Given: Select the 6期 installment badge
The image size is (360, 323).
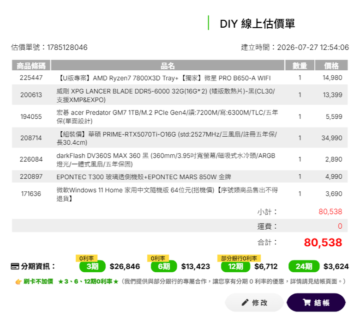Looking at the screenshot, I should [x=164, y=267].
